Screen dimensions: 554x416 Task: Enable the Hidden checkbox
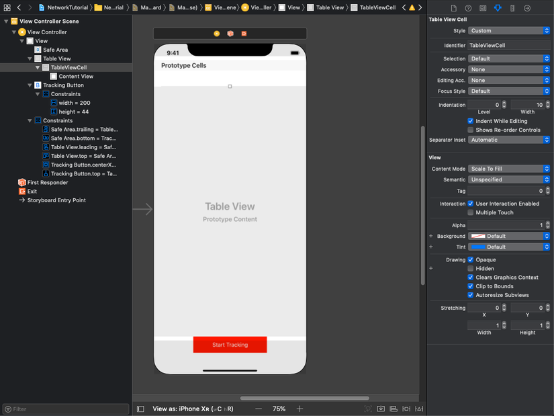[470, 269]
